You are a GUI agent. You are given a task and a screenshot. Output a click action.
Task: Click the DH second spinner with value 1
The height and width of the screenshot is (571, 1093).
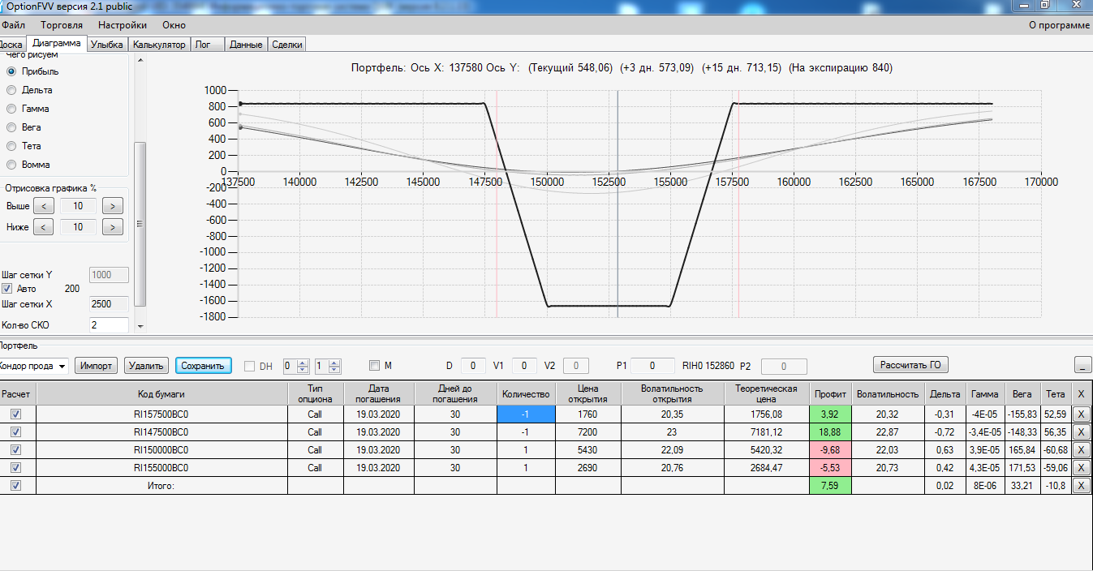point(327,366)
